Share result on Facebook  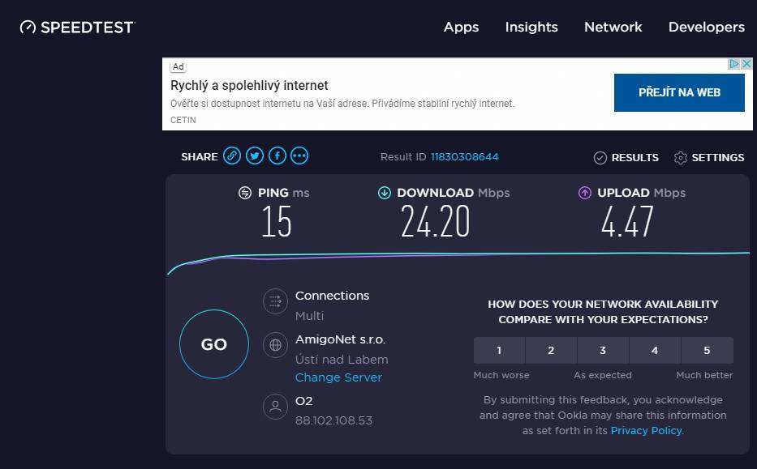(x=277, y=156)
